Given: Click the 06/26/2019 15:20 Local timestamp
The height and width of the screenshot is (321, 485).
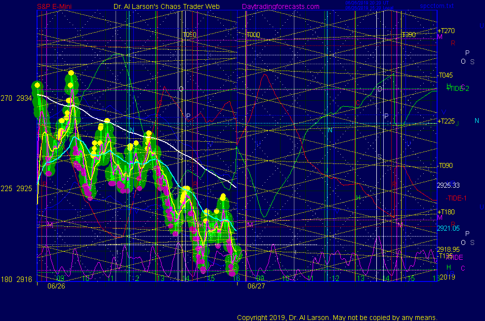Looking at the screenshot, I should click(369, 8).
